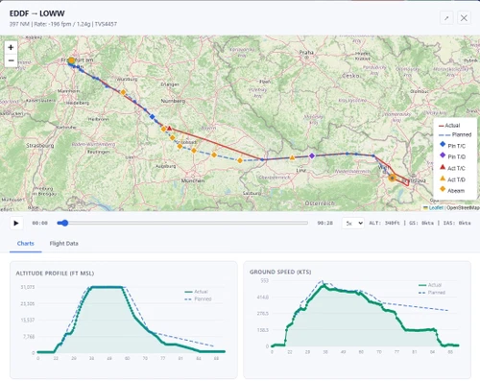Zoom in on the map

11,47
